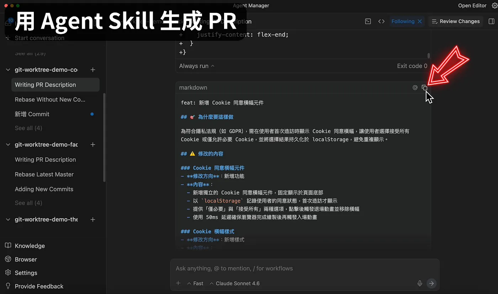The image size is (498, 294).
Task: Click the code block scrollbar thumb
Action: [429, 56]
